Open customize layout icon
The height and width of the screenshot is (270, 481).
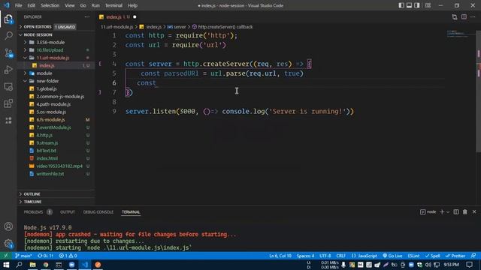point(428,5)
